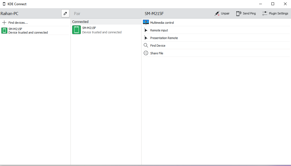Launch Presentation Remote entry
291x166 pixels.
coord(164,38)
